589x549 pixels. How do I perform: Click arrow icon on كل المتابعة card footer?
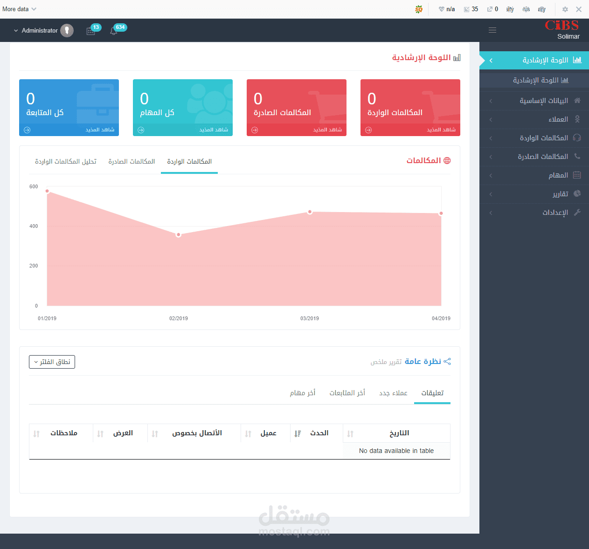tap(27, 130)
